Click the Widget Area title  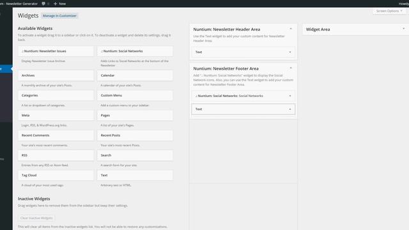tap(318, 29)
